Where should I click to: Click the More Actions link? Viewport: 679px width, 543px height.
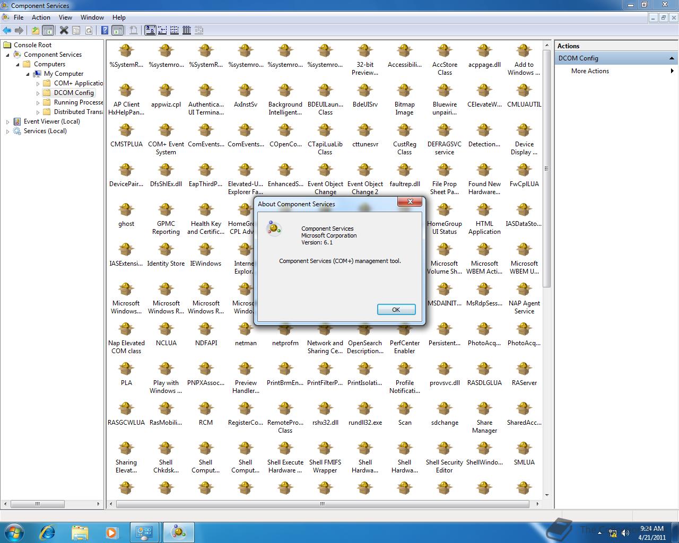tap(590, 71)
